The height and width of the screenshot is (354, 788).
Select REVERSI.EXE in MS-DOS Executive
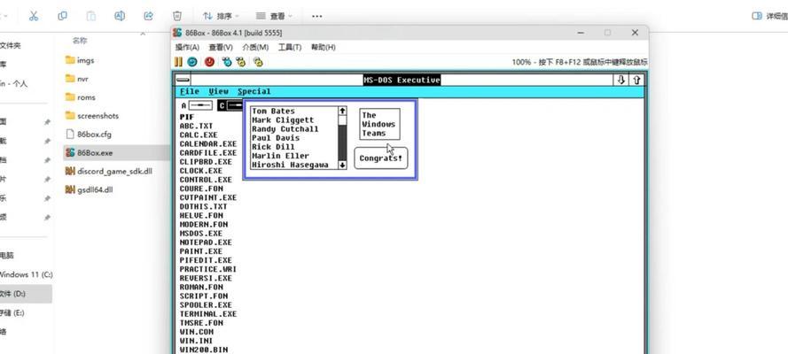[x=206, y=278]
